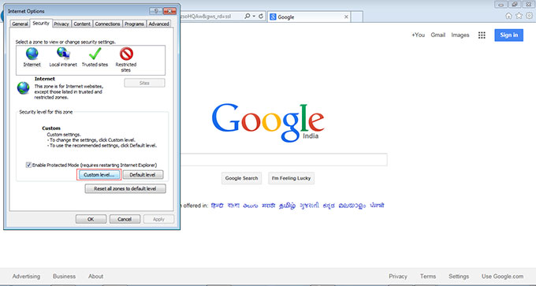Close the Internet Options dialog

170,11
